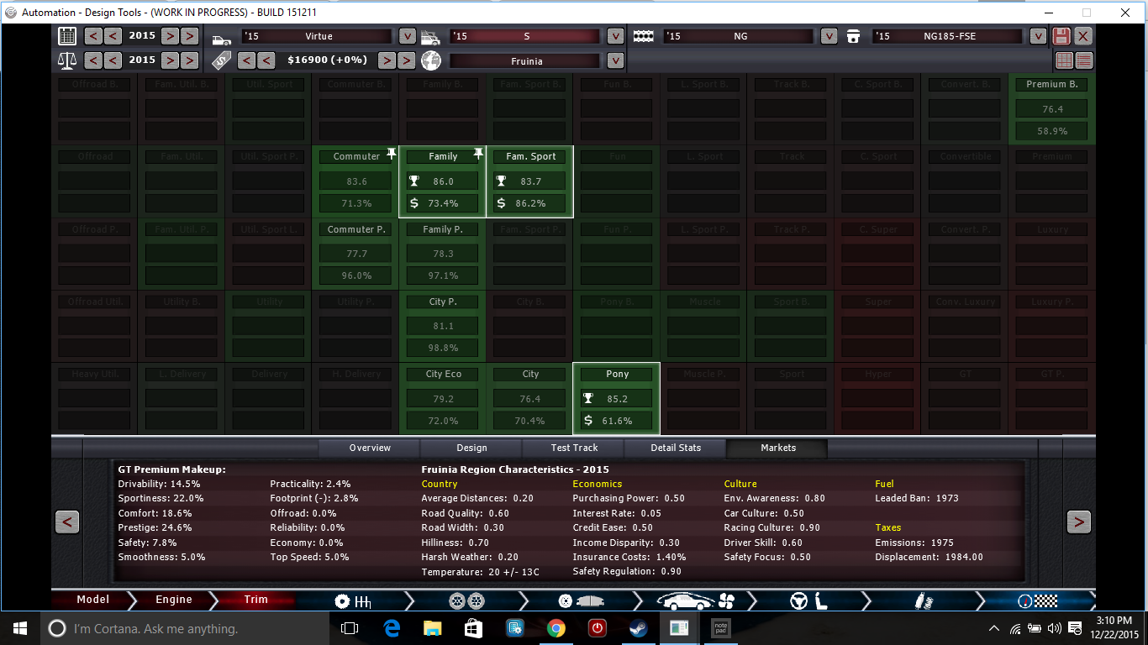The width and height of the screenshot is (1148, 645).
Task: Switch to the Test Track tab
Action: pos(574,448)
